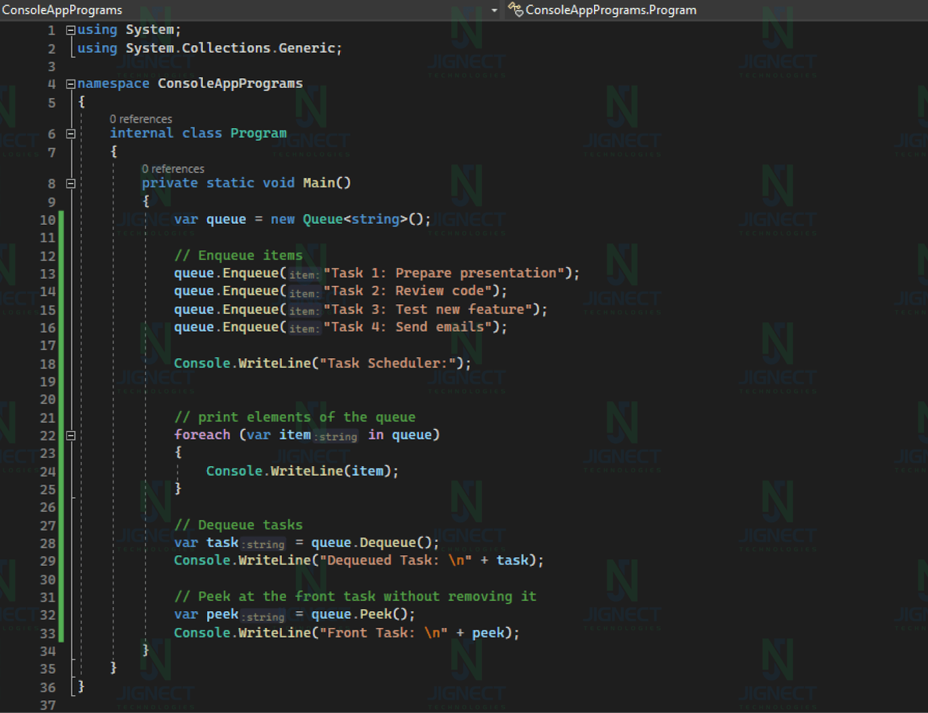This screenshot has width=928, height=713.
Task: Click line number 18 in the margin
Action: (48, 364)
